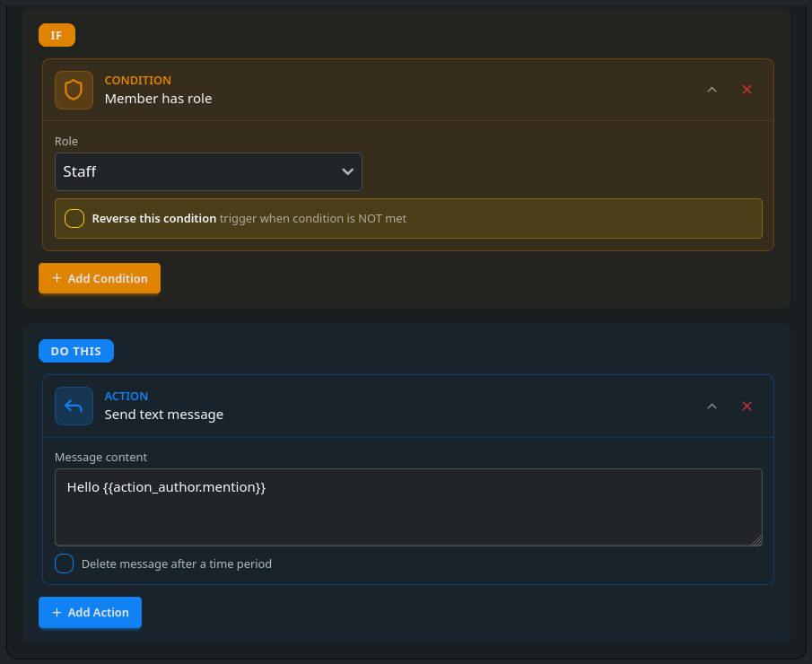Click the resize handle of the message box

point(758,540)
